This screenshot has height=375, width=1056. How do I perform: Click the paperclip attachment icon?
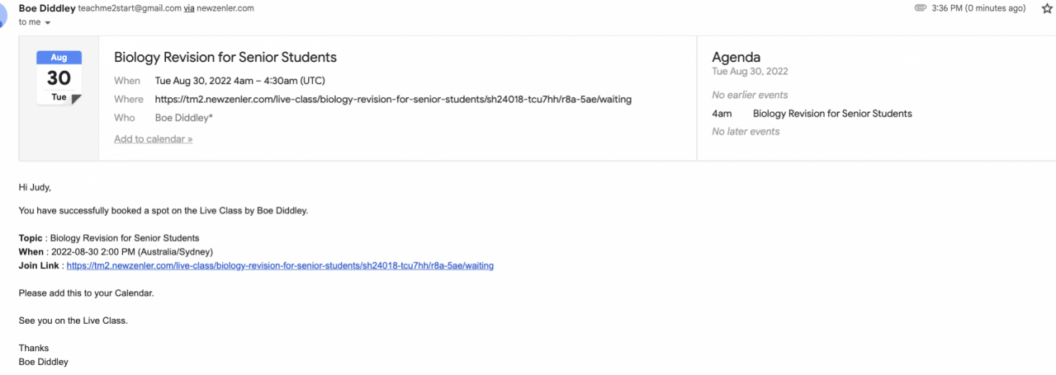click(x=920, y=8)
